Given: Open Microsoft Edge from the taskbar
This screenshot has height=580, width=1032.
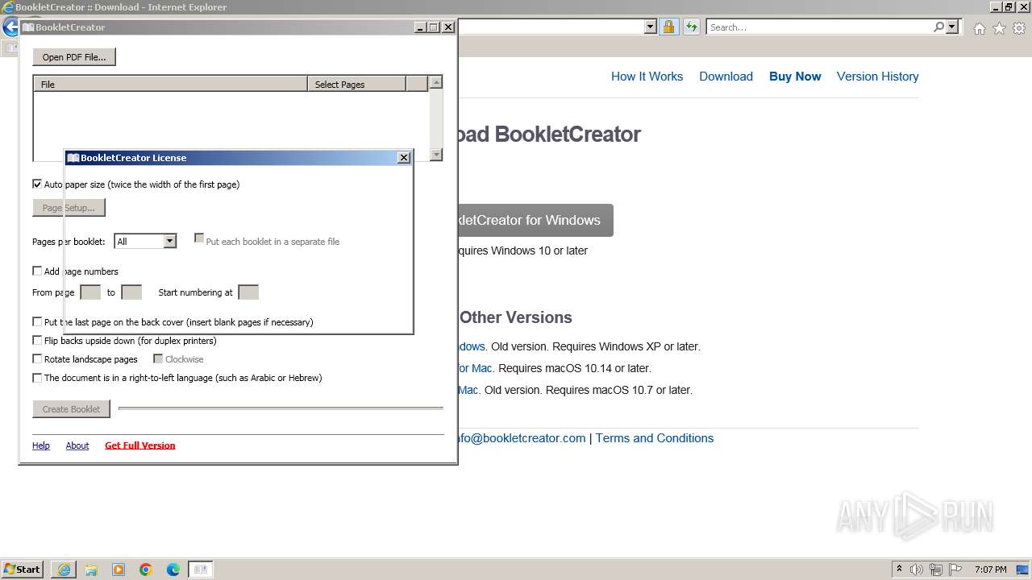Looking at the screenshot, I should [x=173, y=570].
